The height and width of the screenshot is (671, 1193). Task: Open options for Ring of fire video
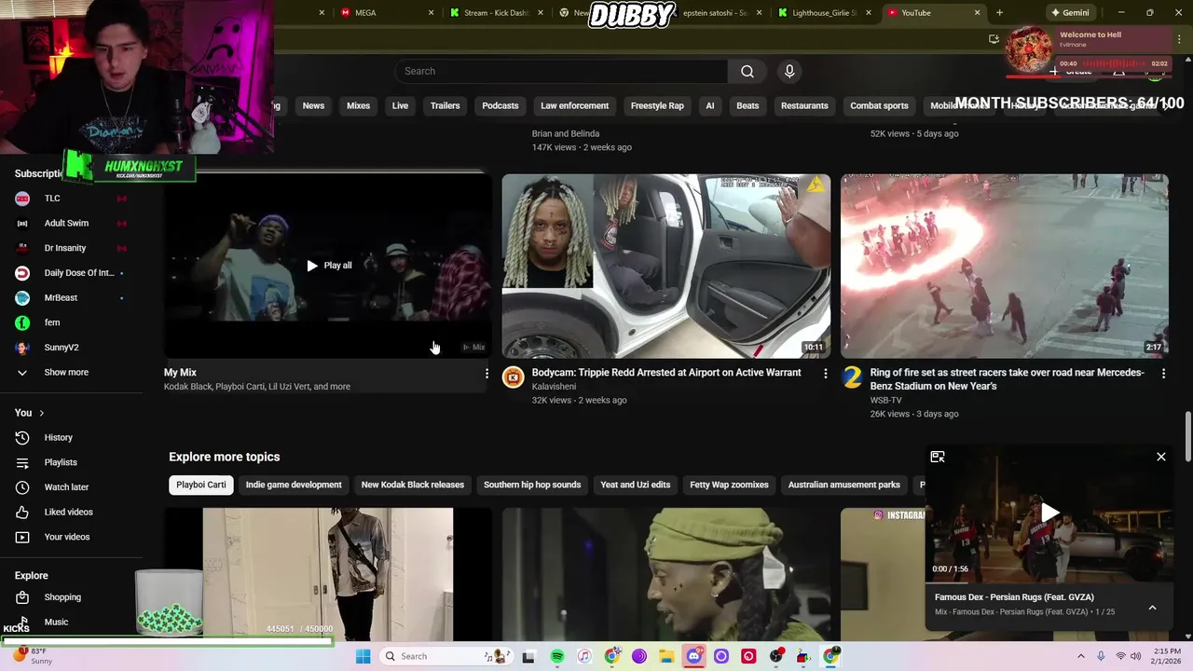coord(1163,374)
